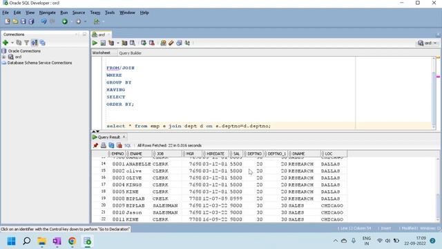Open Windows Start menu
442x249 pixels.
(12, 241)
